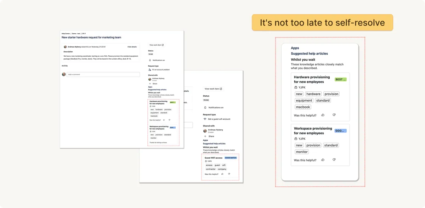Click the avatar beside the Add a comment field
Viewport: 425px width, 208px height.
pos(64,74)
